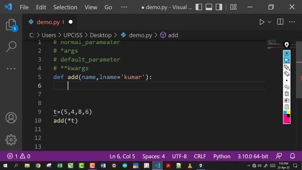Screen dimensions: 302x170
Task: Change line ending via CRLF
Action: coord(200,156)
